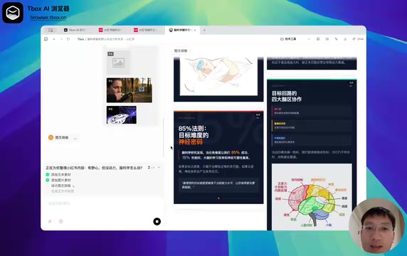The width and height of the screenshot is (407, 256).
Task: Click the page icon left of back arrow
Action: pos(46,39)
